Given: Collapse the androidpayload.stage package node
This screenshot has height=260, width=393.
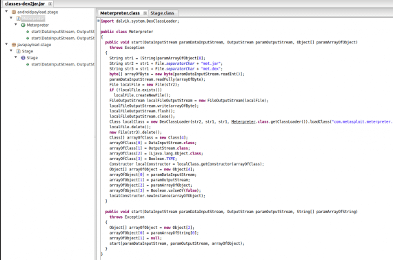Looking at the screenshot, I should 6,12.
